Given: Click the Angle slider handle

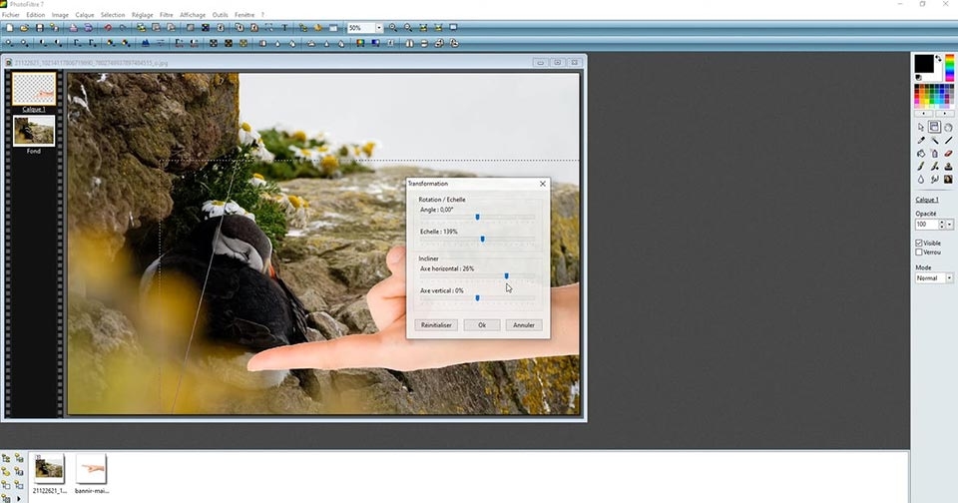Looking at the screenshot, I should coord(478,217).
